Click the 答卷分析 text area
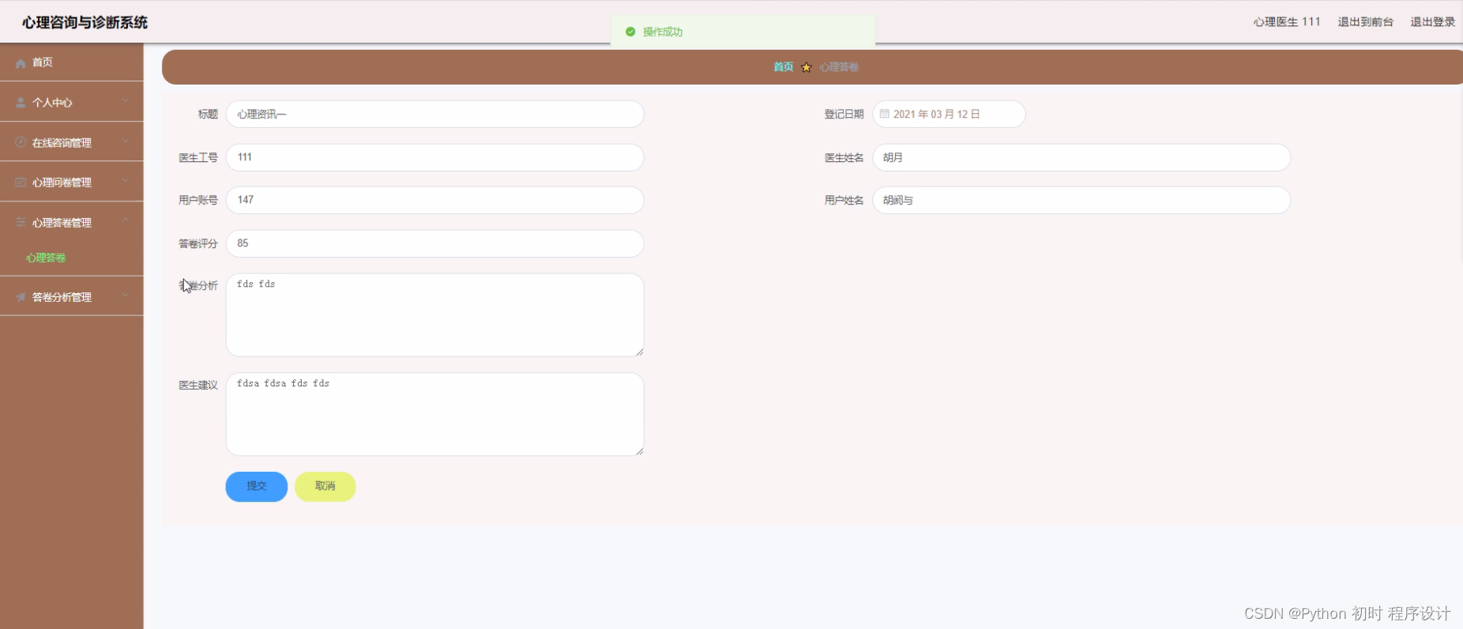This screenshot has width=1463, height=629. point(435,314)
